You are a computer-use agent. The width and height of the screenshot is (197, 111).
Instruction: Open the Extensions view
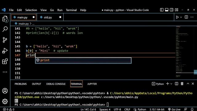(5, 61)
